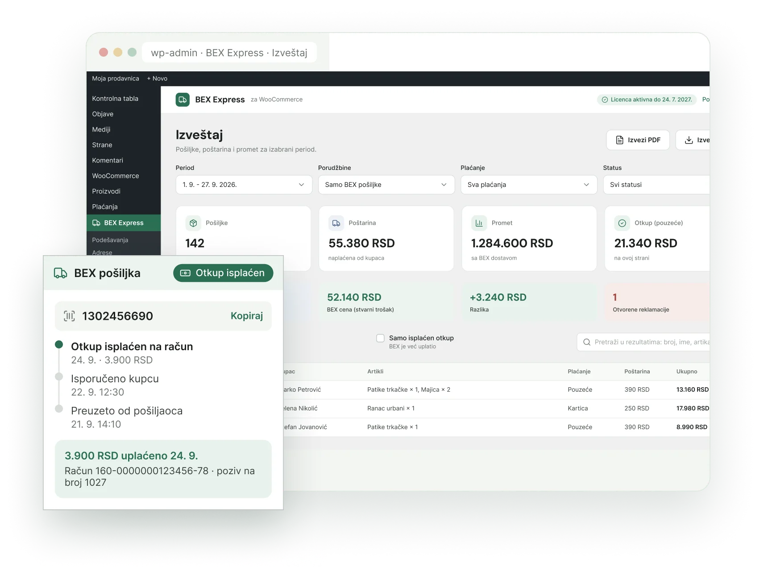Open the Period dropdown 1. 9. - 27. 9. 2026.

[244, 185]
